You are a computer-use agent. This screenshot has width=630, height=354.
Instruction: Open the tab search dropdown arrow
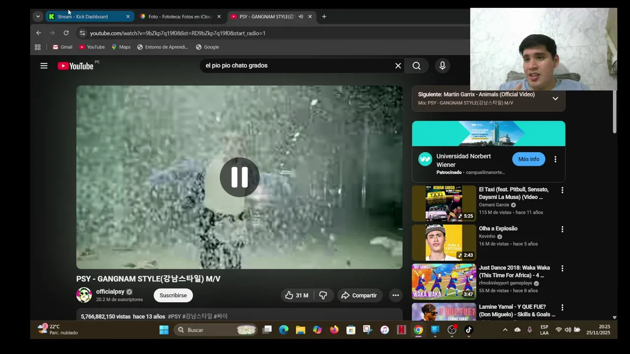point(38,17)
